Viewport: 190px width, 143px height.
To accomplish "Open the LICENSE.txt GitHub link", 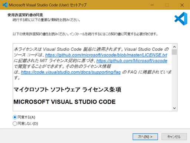I will point(106,55).
